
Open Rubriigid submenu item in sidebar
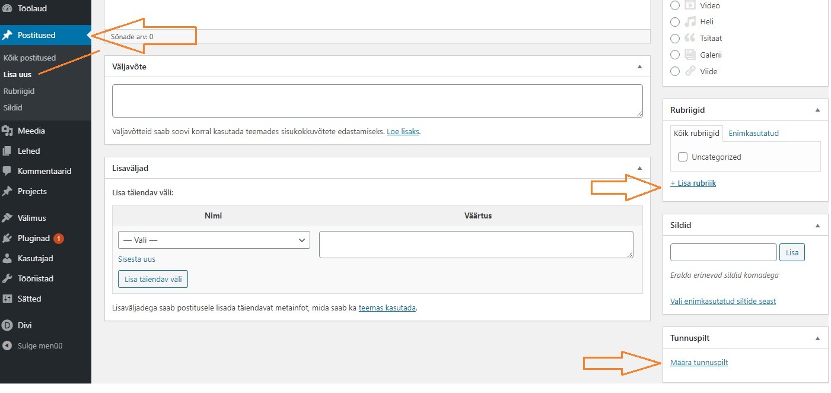(19, 91)
